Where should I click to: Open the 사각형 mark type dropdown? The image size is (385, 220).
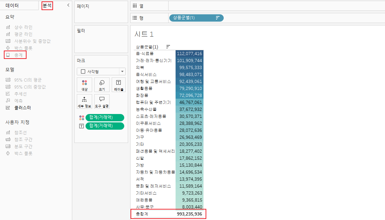(x=101, y=71)
